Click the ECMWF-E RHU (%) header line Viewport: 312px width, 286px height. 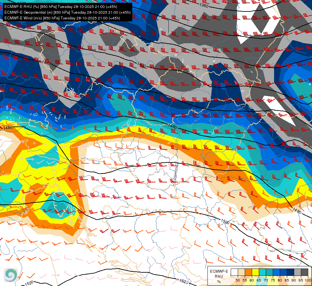(x=61, y=7)
